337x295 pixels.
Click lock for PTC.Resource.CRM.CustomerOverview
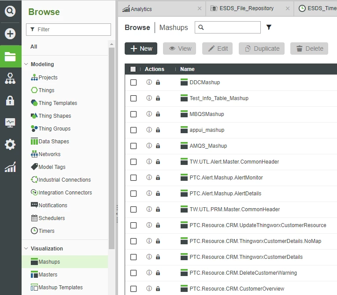(x=158, y=289)
